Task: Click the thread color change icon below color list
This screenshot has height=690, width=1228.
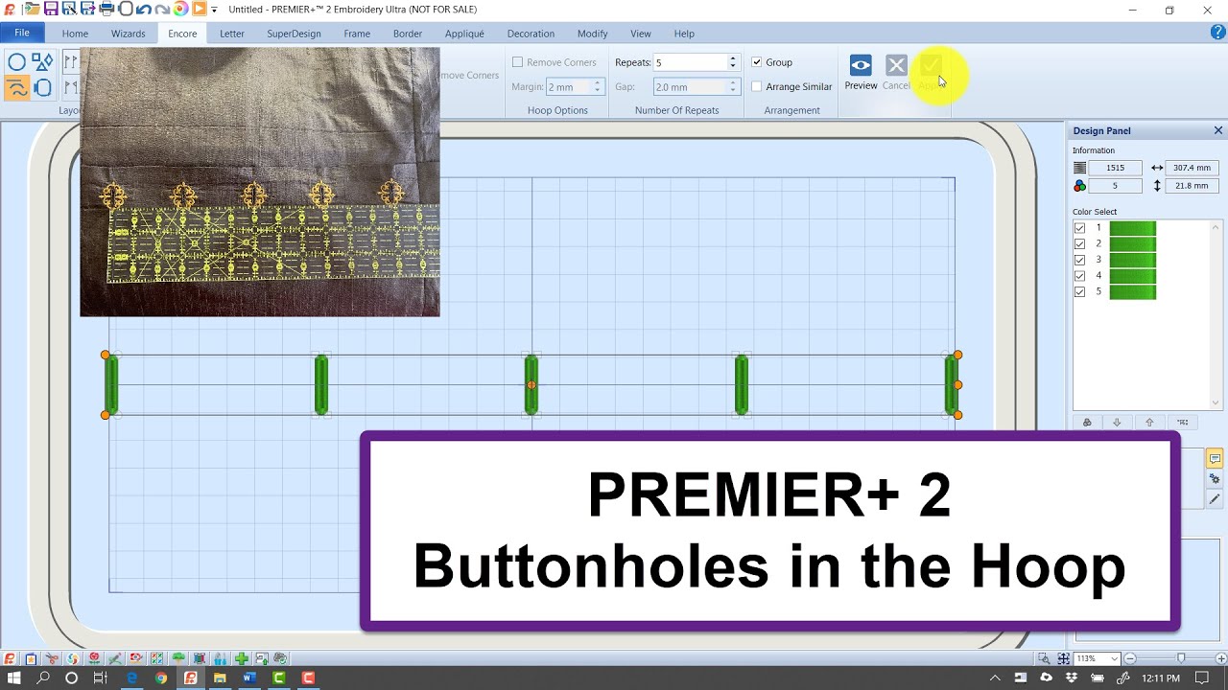Action: (x=1087, y=423)
